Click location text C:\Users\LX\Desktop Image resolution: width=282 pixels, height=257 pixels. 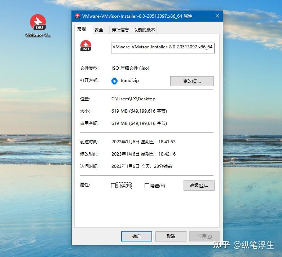[133, 99]
